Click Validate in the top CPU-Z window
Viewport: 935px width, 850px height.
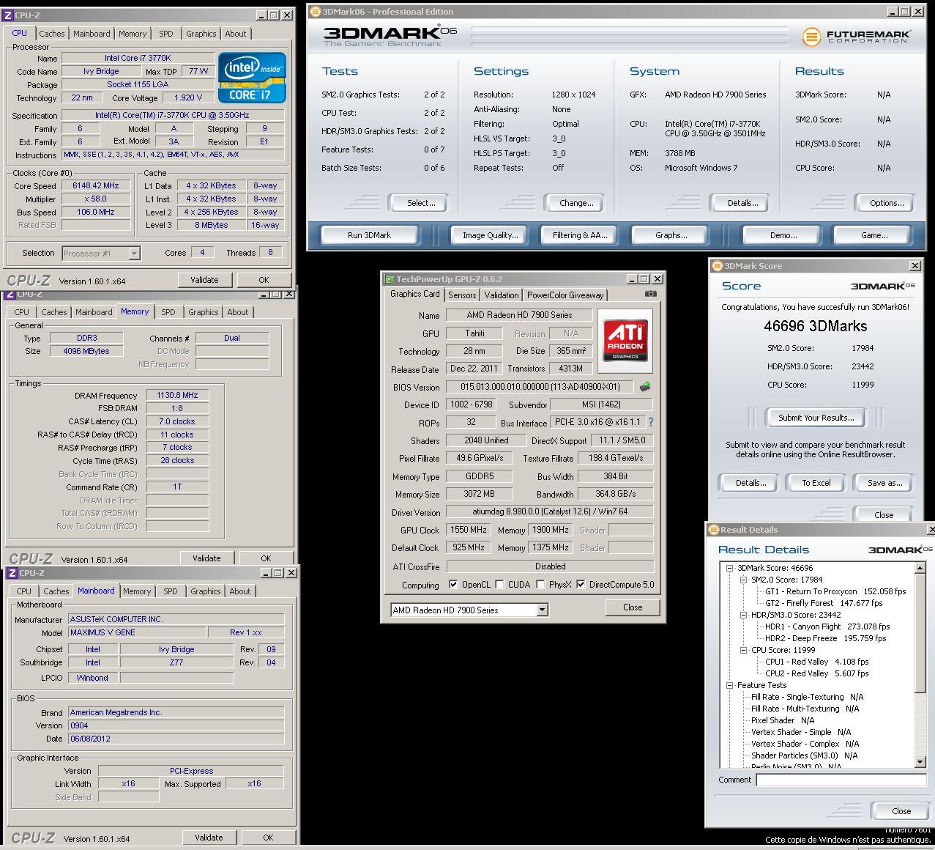tap(204, 280)
